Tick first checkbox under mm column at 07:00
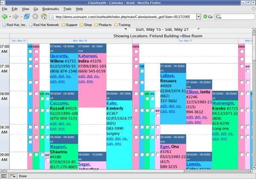Image resolution: width=256 pixels, height=179 pixels. coord(36,52)
